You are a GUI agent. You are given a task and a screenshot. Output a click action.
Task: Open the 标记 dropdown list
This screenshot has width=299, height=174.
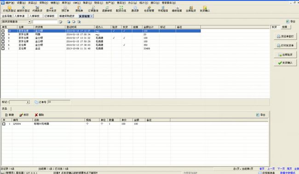pos(28,102)
